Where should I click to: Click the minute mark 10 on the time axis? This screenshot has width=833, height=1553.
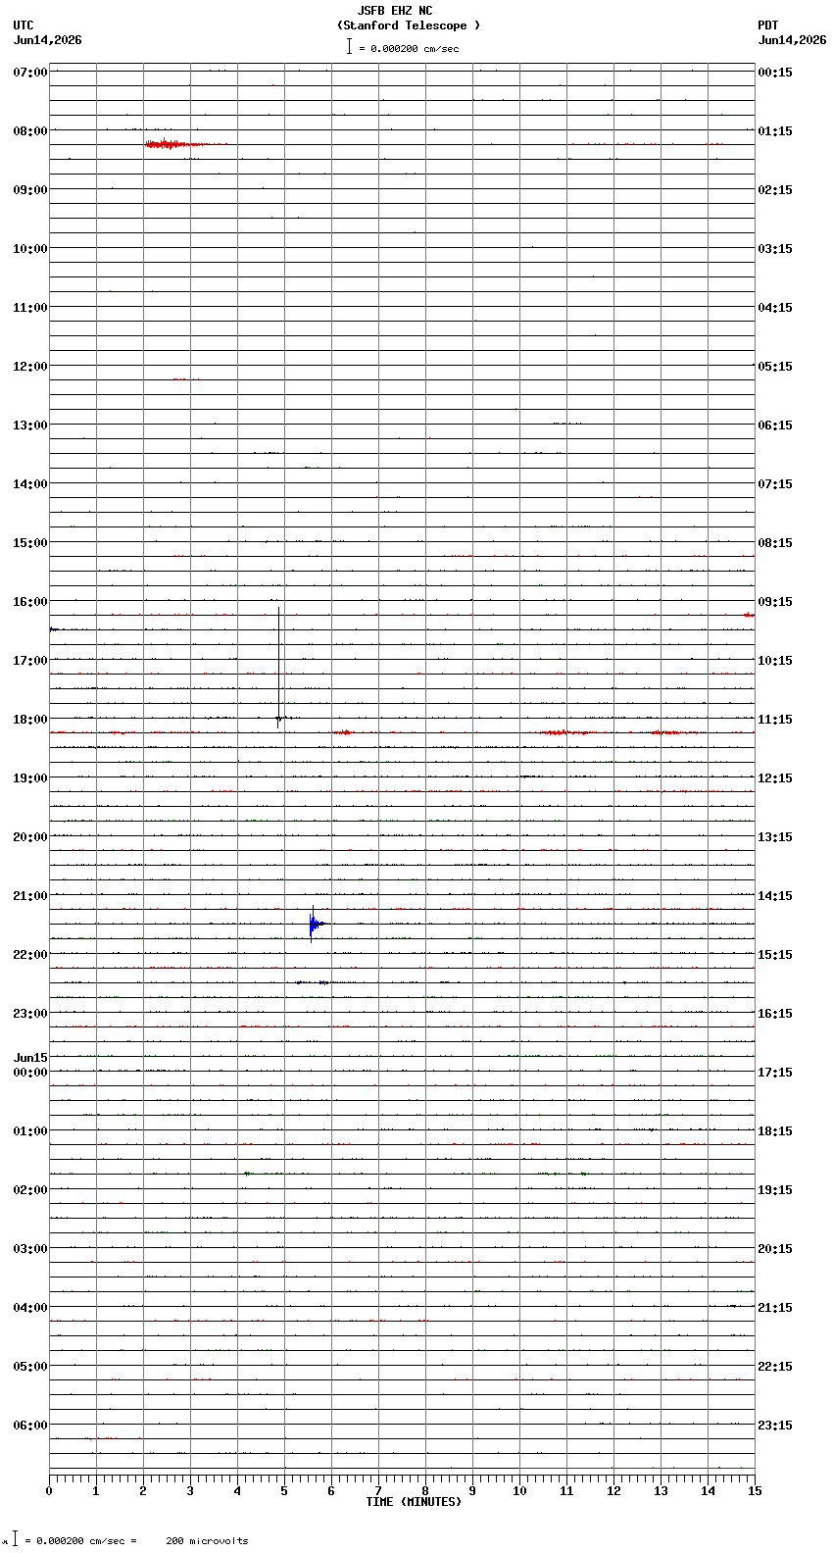(x=519, y=1491)
